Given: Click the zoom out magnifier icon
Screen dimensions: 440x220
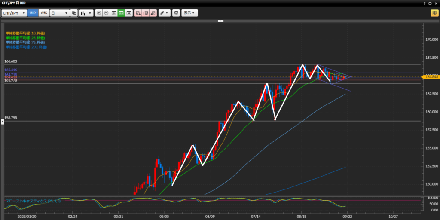Looking at the screenshot, I should pos(106,13).
